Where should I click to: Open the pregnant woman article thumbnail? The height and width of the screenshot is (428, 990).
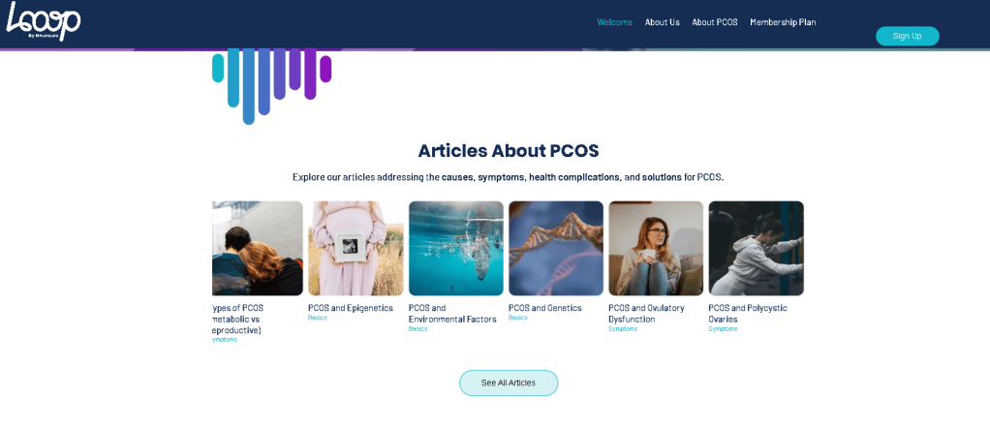356,248
